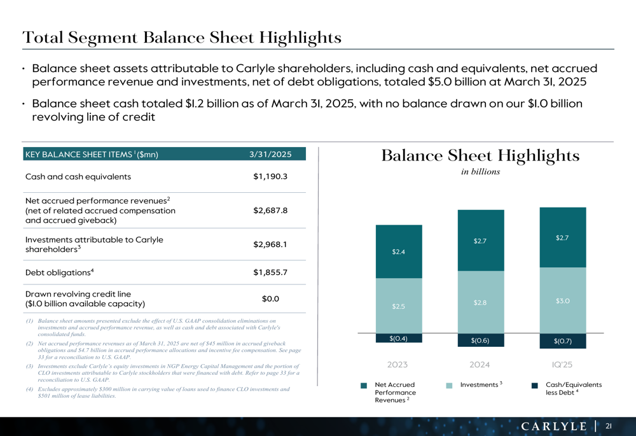Select the Investments legend text
The height and width of the screenshot is (436, 636).
click(481, 384)
